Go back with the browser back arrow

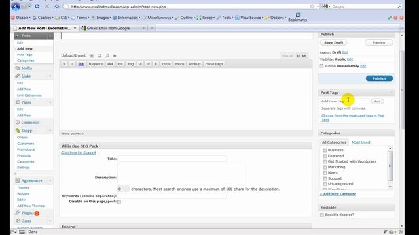pos(16,7)
